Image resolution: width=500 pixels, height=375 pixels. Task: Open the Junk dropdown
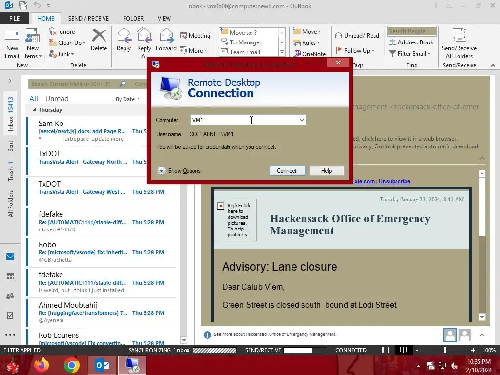coord(62,54)
